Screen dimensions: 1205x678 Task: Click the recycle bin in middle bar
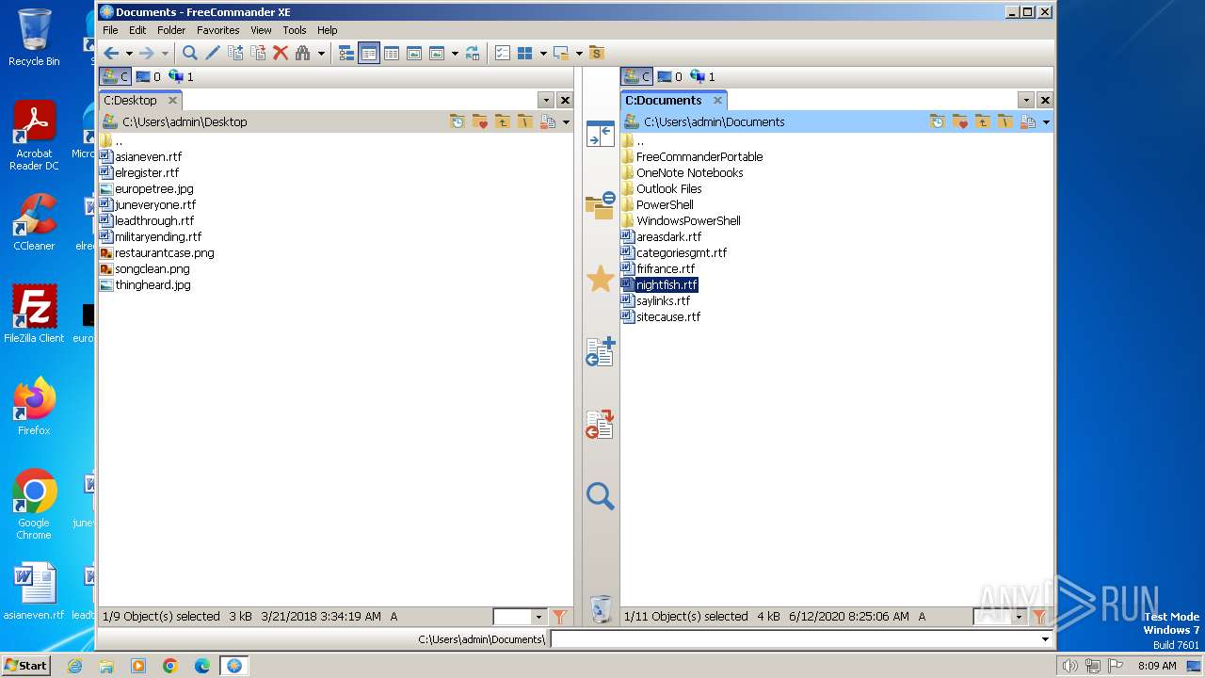coord(601,608)
